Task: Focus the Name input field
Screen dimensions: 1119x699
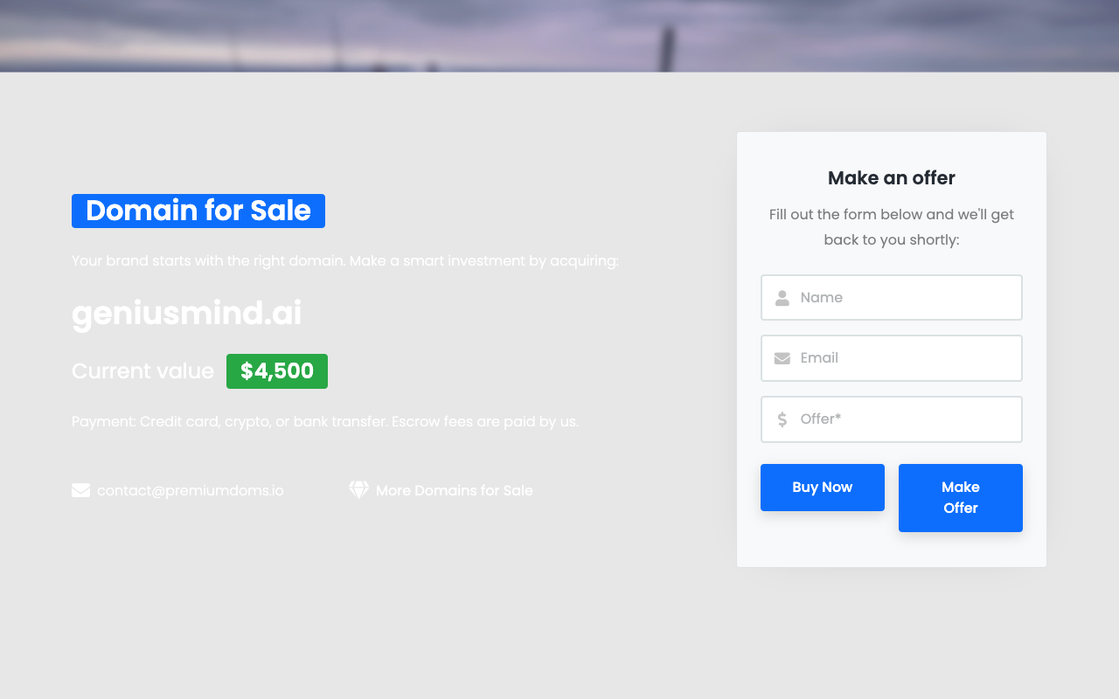Action: point(892,297)
